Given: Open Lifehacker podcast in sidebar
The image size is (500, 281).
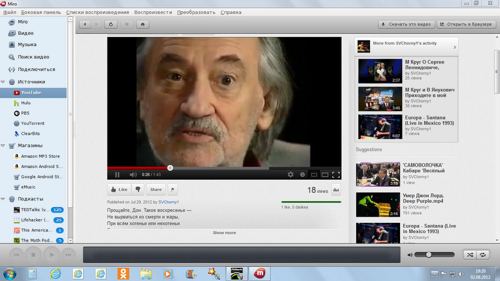Looking at the screenshot, I should tap(34, 220).
